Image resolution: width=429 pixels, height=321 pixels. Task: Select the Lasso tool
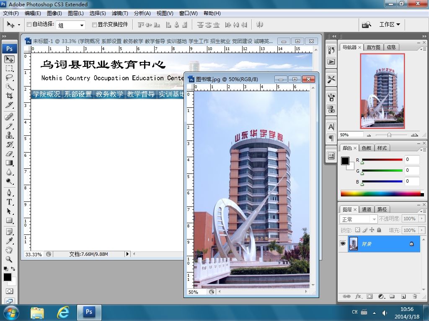(9, 77)
